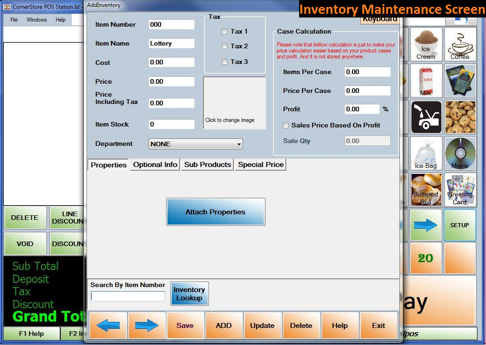
Task: Select the Ice Bag product icon
Action: coord(426,154)
